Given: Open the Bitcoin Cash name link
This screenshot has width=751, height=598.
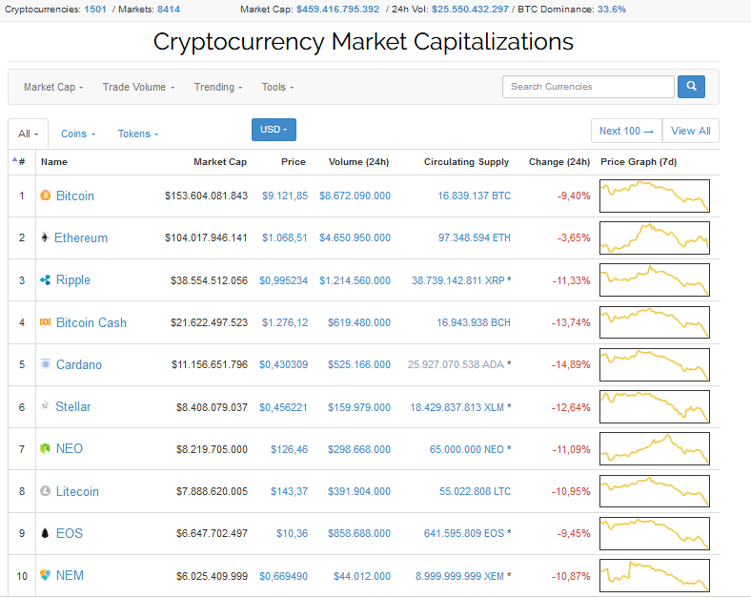Looking at the screenshot, I should pyautogui.click(x=91, y=323).
